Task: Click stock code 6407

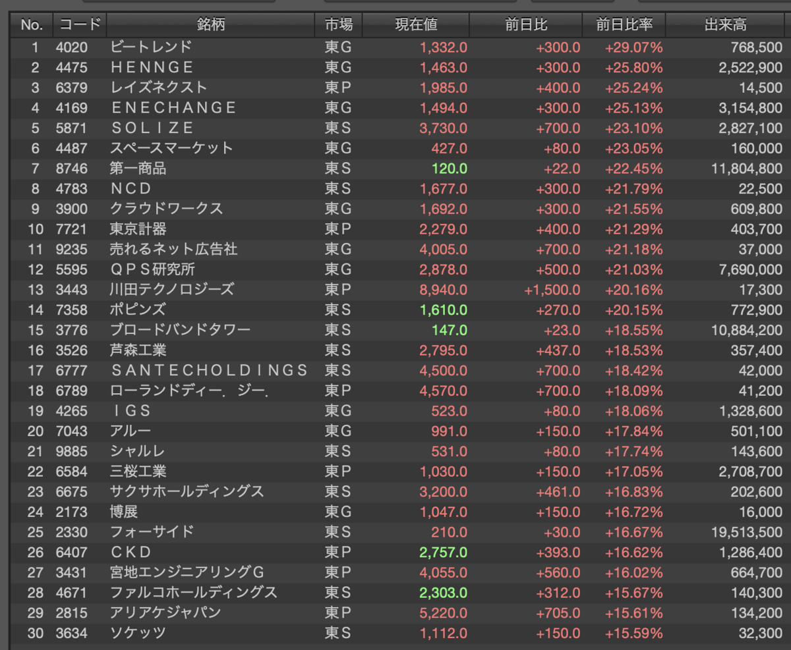Action: (71, 552)
